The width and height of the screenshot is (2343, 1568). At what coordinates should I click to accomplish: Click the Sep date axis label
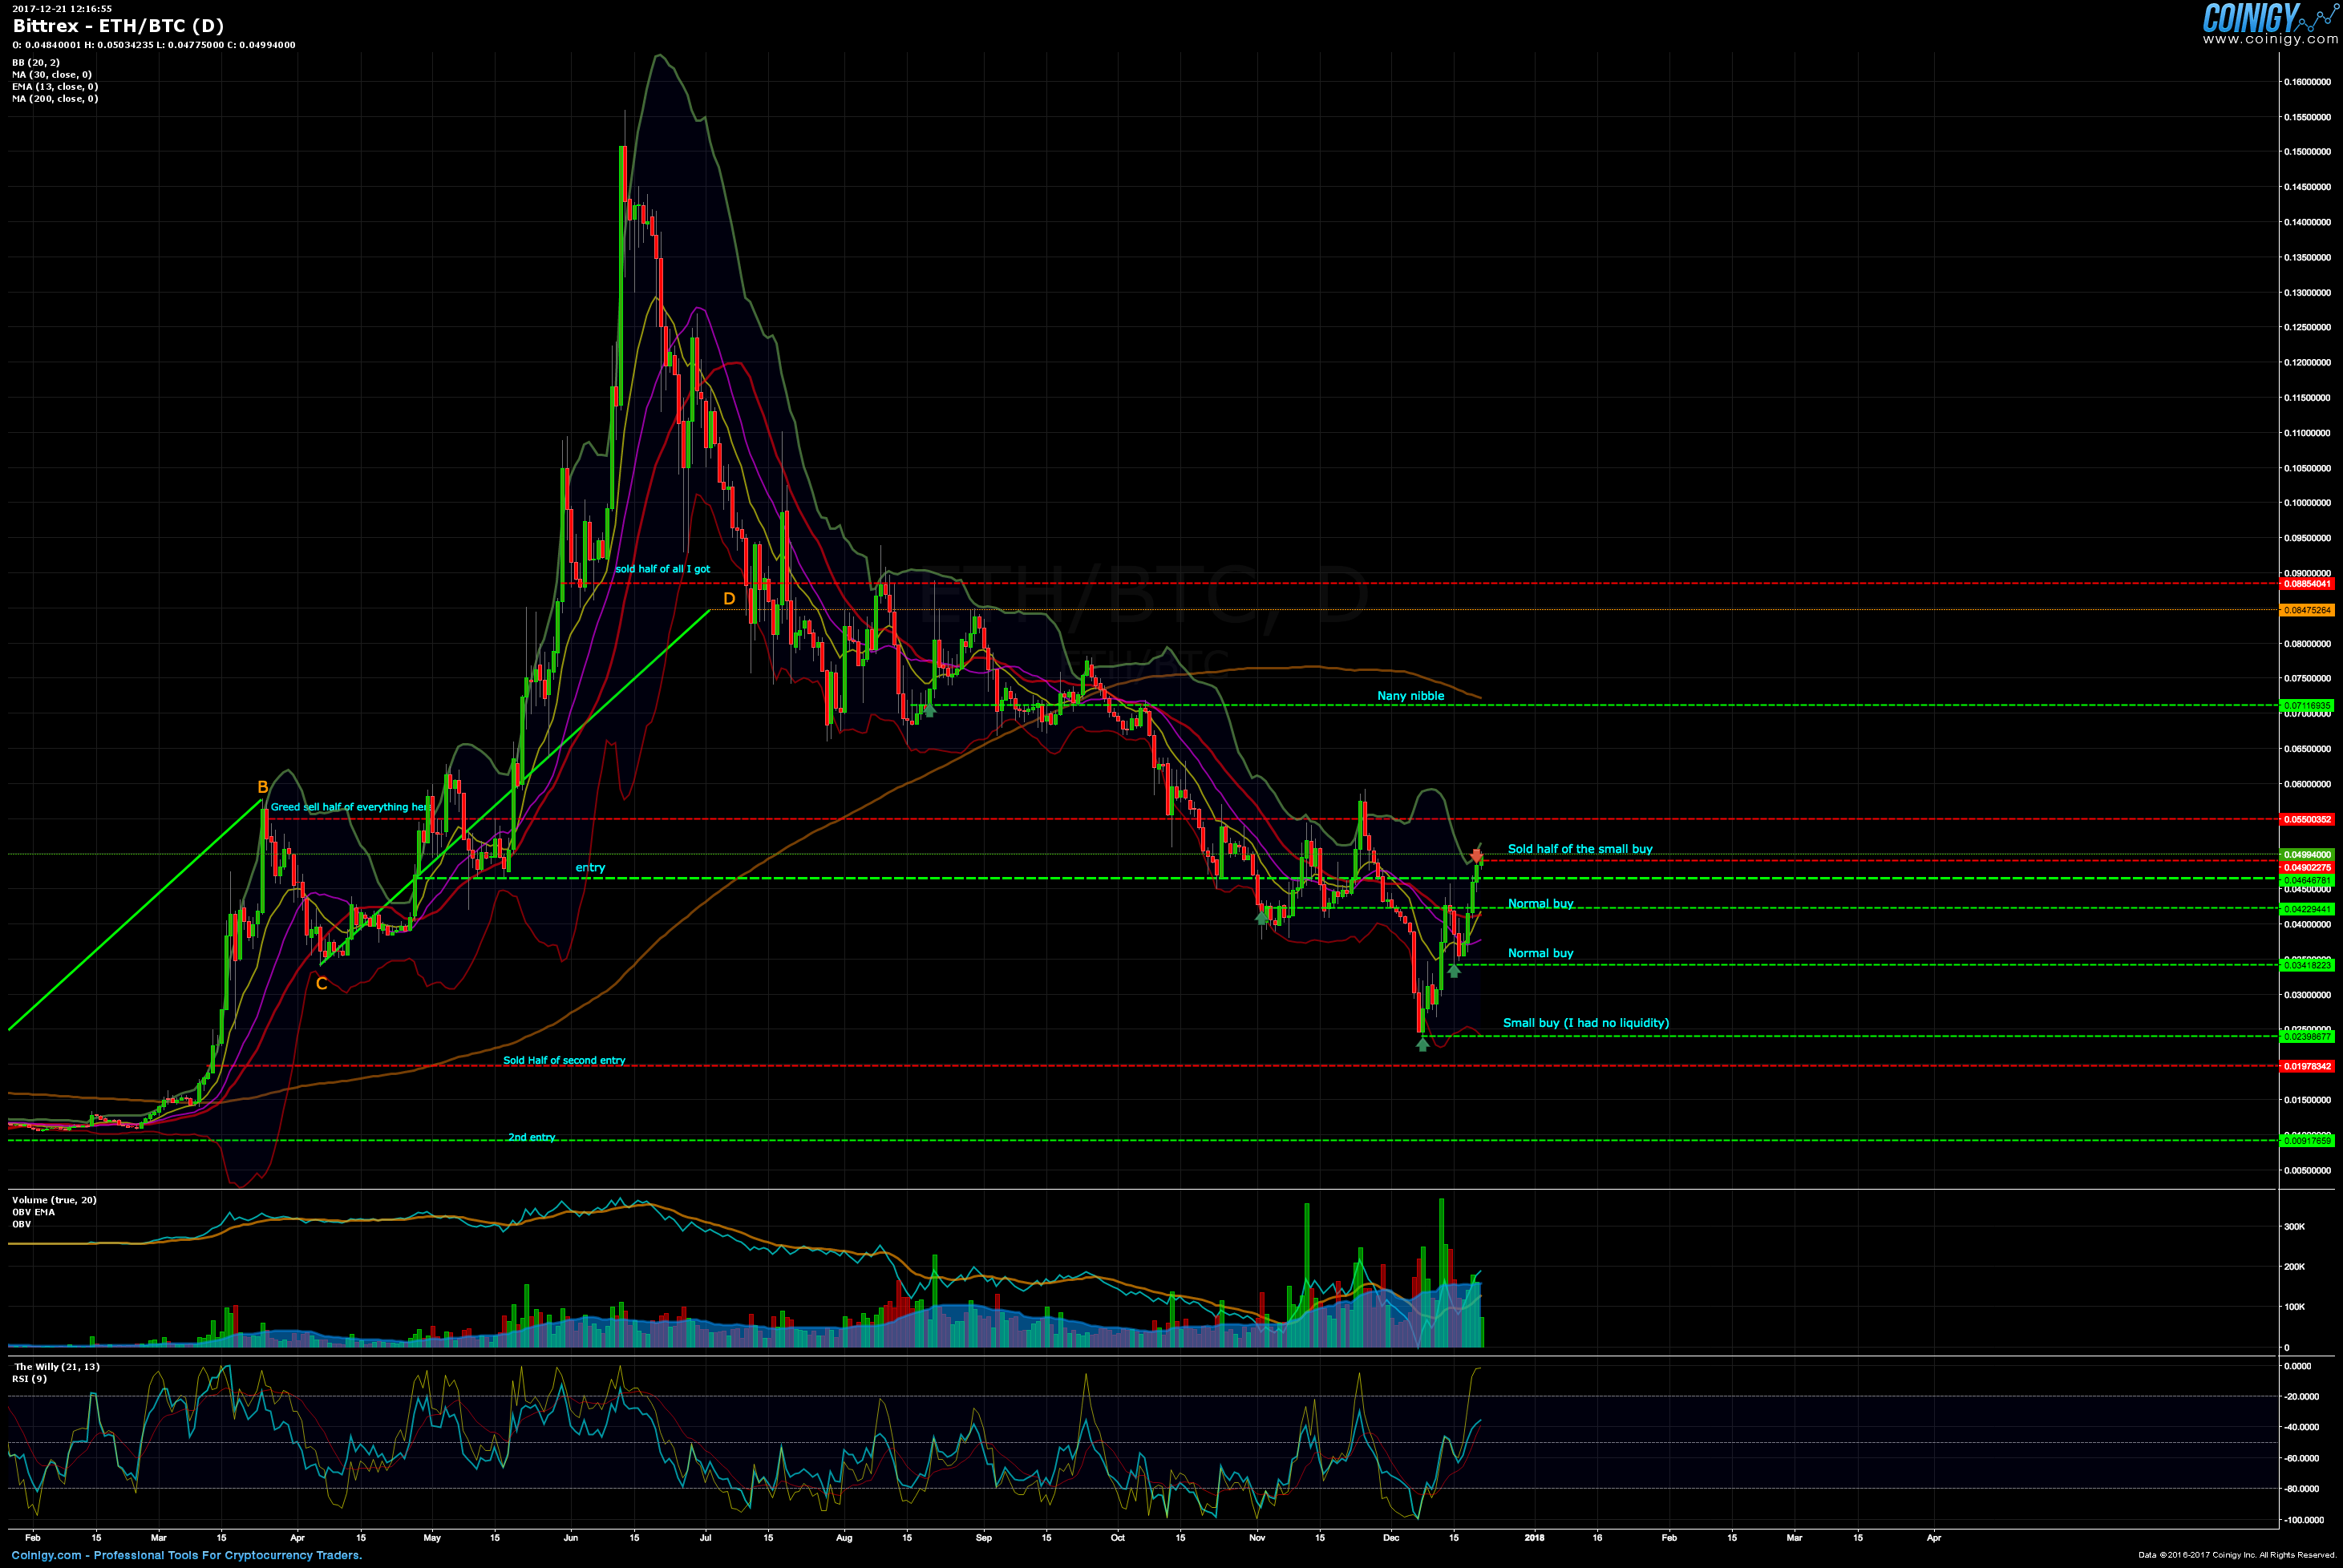983,1538
